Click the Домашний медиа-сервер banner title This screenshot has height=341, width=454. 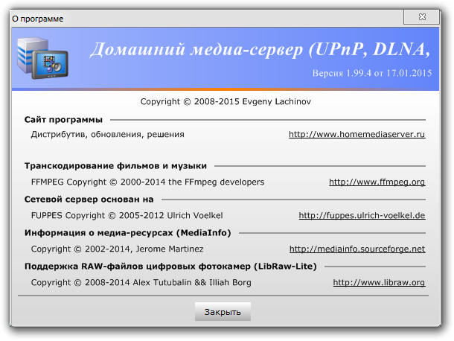click(260, 51)
